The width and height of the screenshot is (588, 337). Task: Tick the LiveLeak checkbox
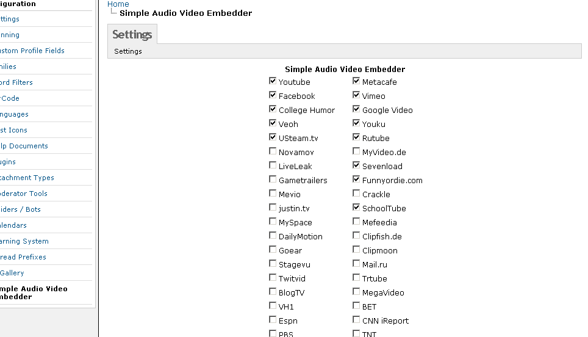pos(273,165)
